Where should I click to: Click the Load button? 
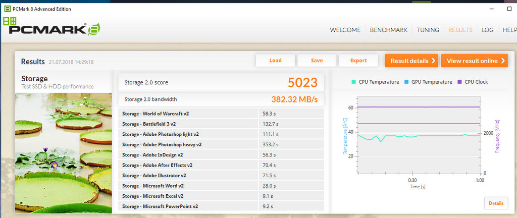pos(275,61)
